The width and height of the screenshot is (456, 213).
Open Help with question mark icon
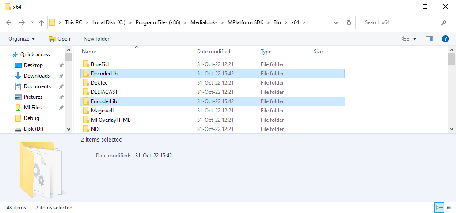(445, 39)
